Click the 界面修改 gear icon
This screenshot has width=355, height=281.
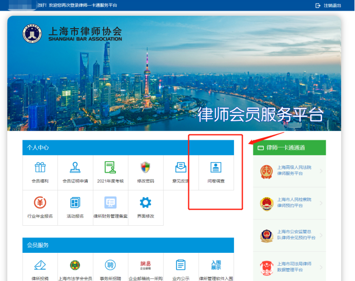(x=146, y=203)
